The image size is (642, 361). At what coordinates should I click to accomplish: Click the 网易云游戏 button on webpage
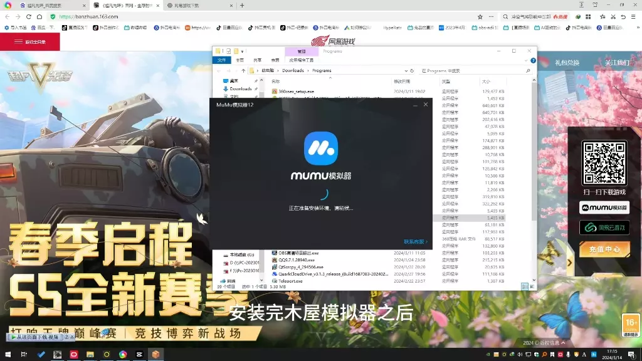604,228
